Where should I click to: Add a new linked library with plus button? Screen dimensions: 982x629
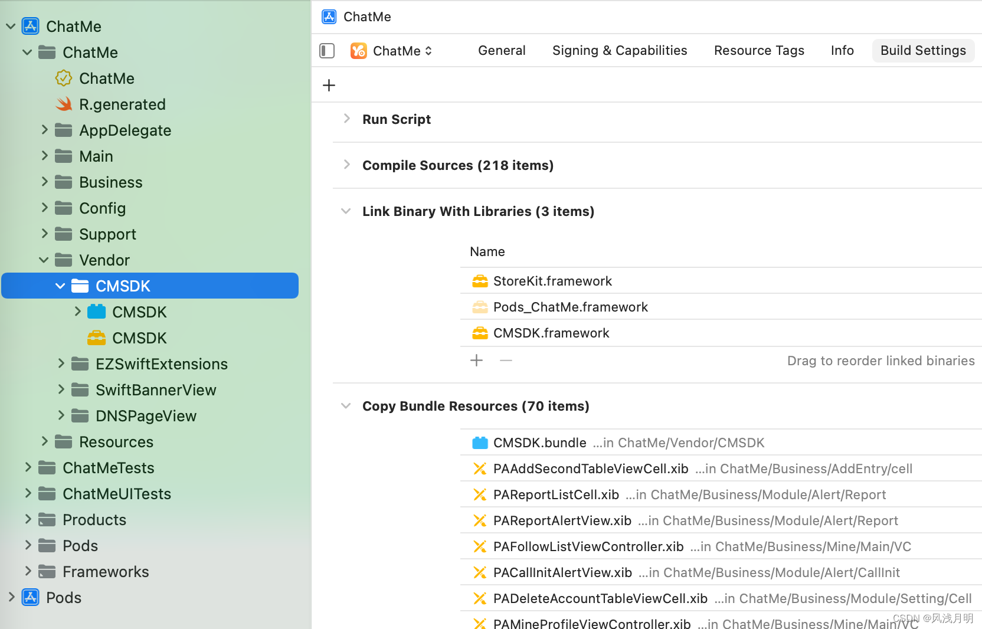tap(476, 360)
